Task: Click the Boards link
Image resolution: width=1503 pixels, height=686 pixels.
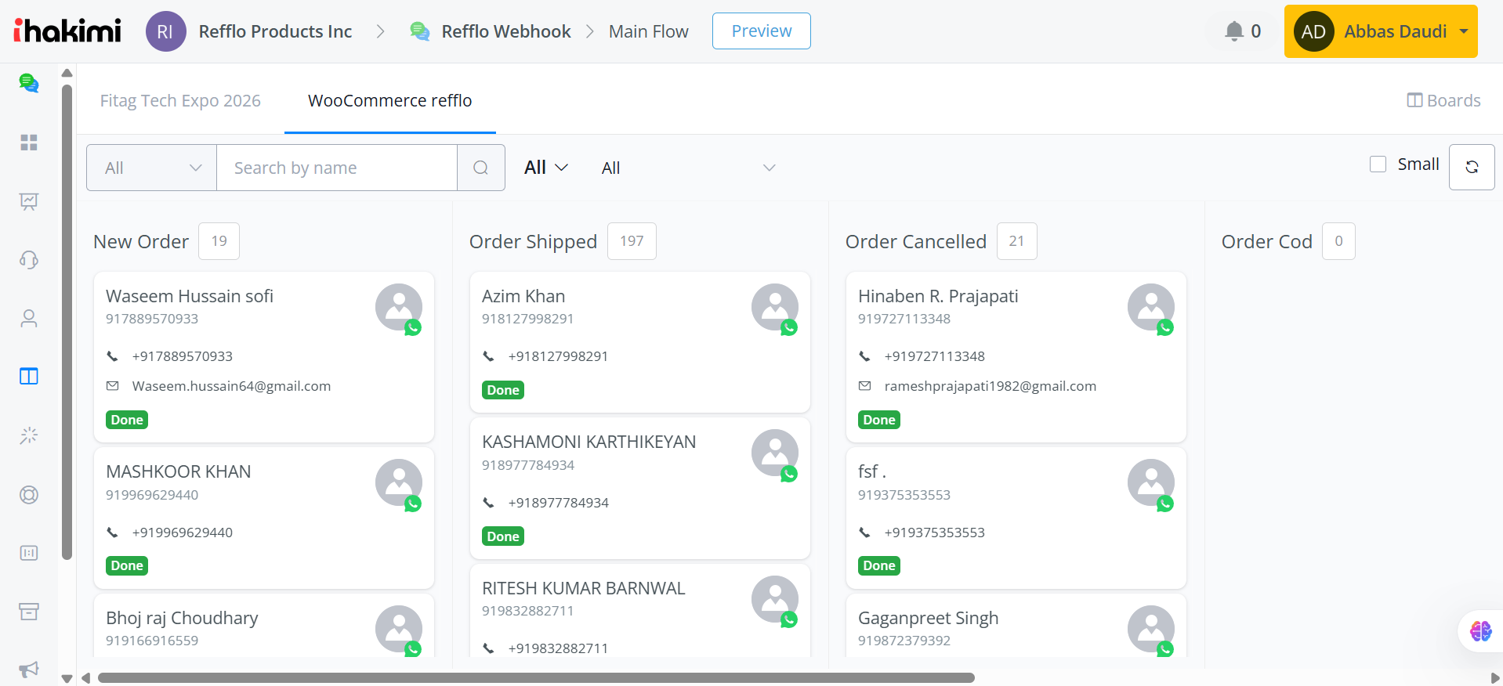Action: pos(1443,100)
